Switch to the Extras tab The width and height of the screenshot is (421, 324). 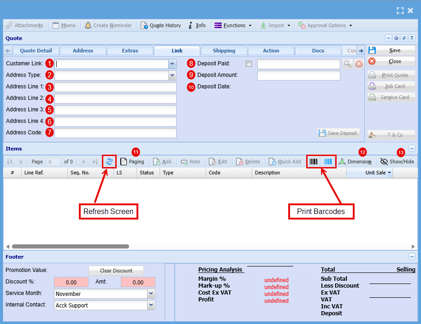130,51
